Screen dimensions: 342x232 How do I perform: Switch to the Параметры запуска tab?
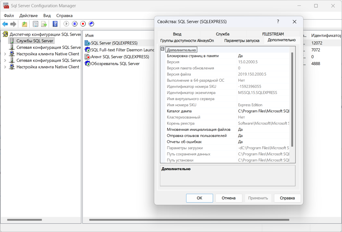tap(242, 40)
